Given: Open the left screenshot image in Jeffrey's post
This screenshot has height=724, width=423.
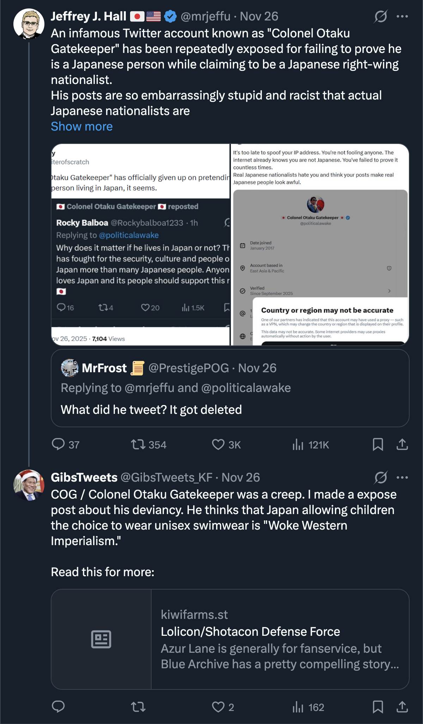Looking at the screenshot, I should click(x=141, y=244).
